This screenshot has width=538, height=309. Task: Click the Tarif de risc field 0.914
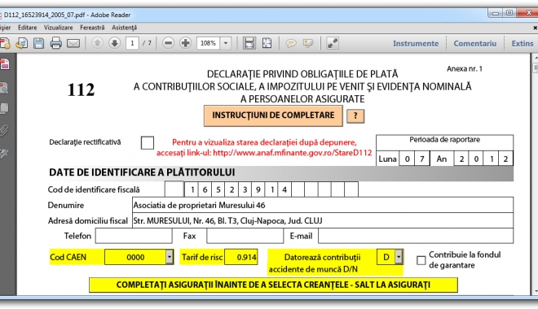pos(241,257)
